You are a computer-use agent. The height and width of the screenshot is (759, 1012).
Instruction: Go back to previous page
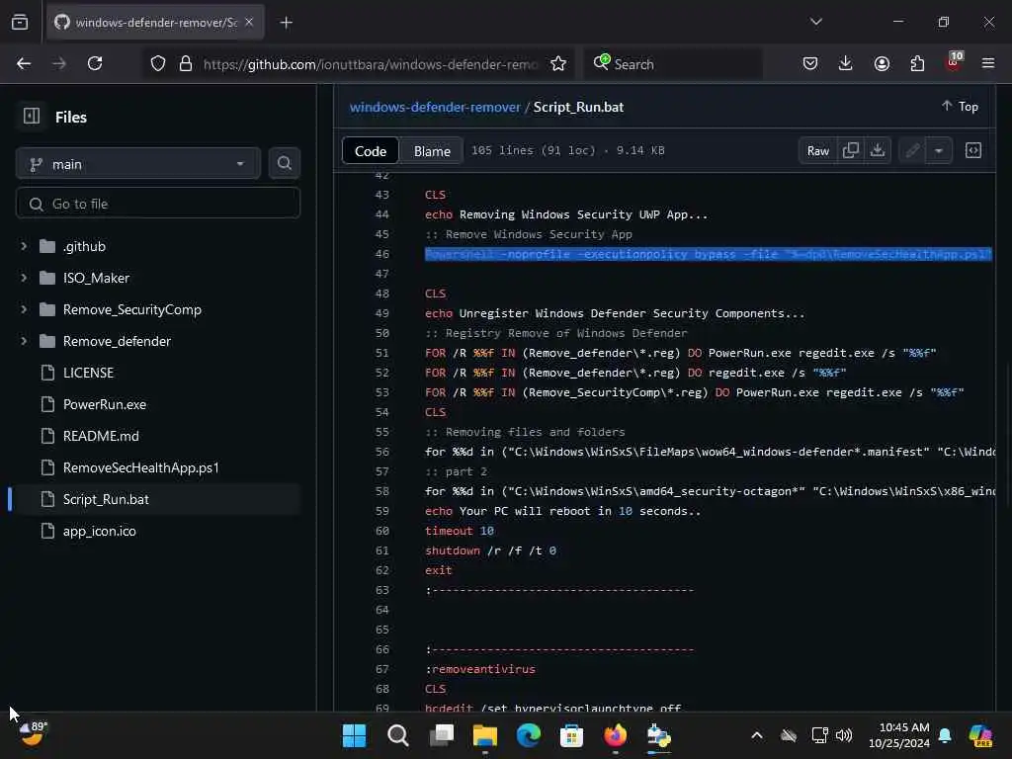click(x=24, y=64)
